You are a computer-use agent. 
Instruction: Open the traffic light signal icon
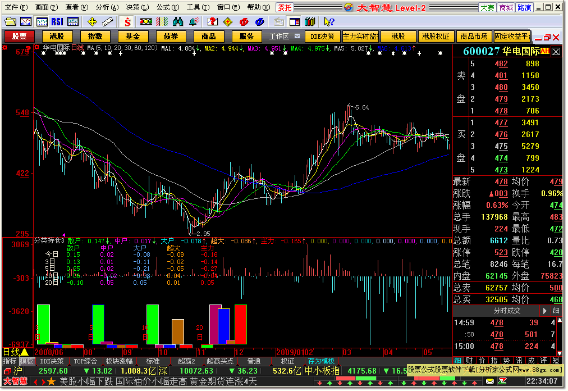point(146,22)
